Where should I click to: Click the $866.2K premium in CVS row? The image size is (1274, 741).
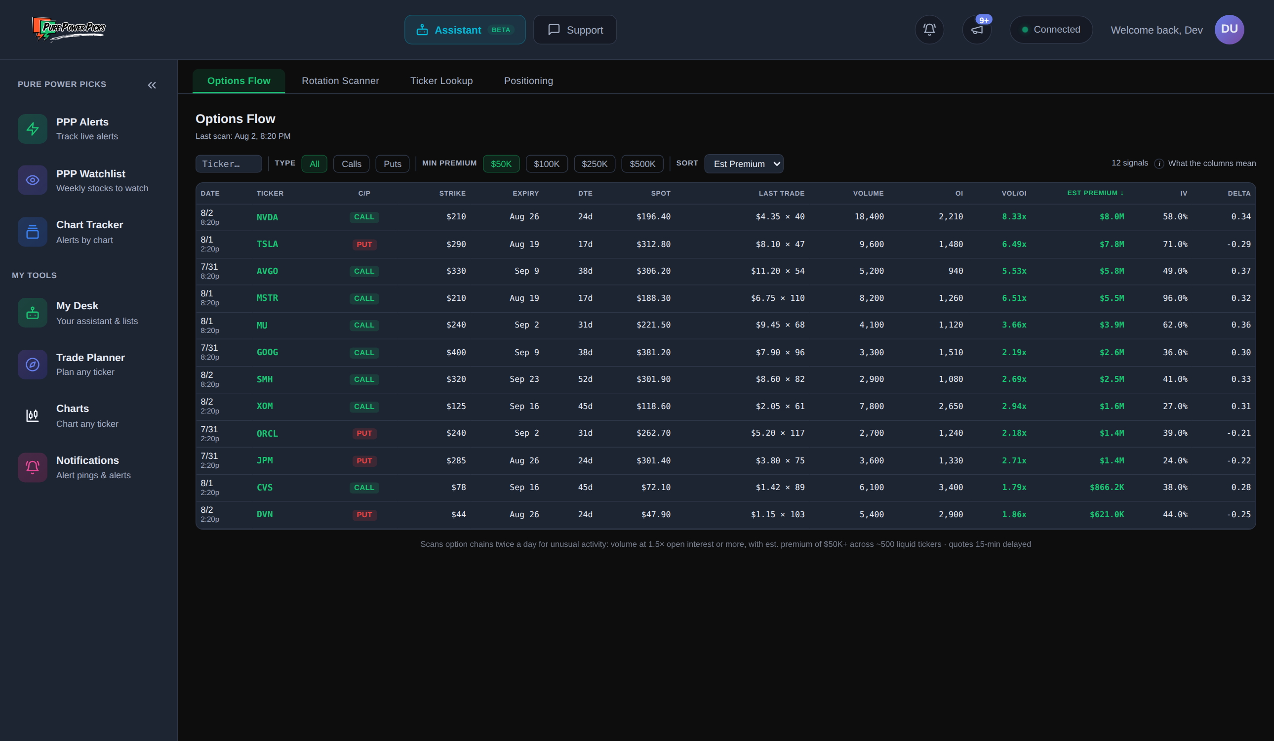click(x=1107, y=488)
